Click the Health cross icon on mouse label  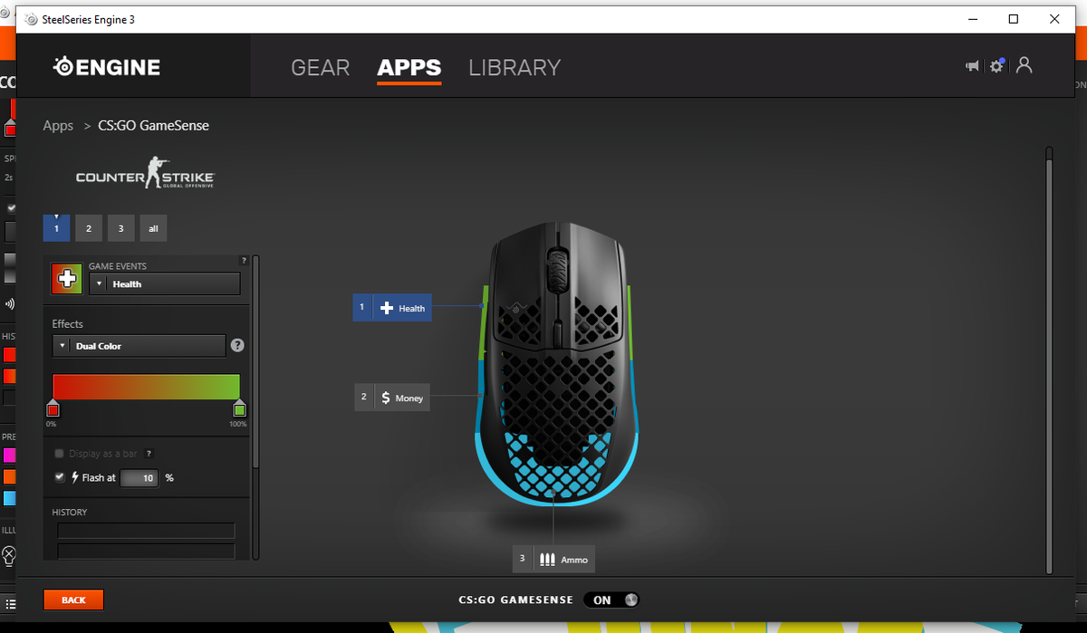(x=387, y=308)
